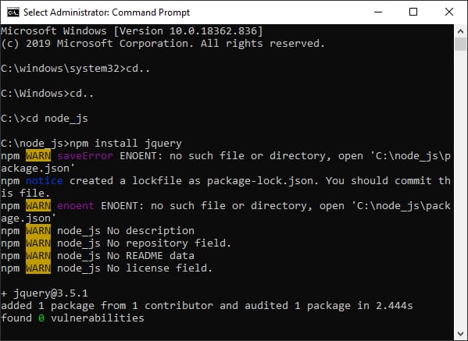Click the vertical scrollbar thumb
Screen dimensions: 468x341
(x=460, y=44)
